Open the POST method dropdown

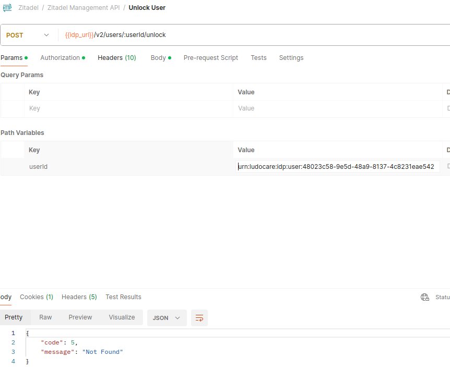coord(28,35)
